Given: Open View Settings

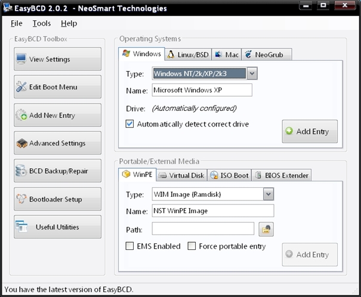Looking at the screenshot, I should coord(57,59).
